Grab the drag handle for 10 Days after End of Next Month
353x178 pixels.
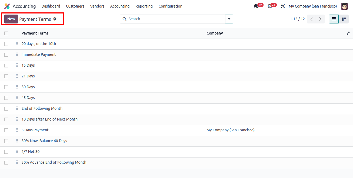click(x=17, y=119)
